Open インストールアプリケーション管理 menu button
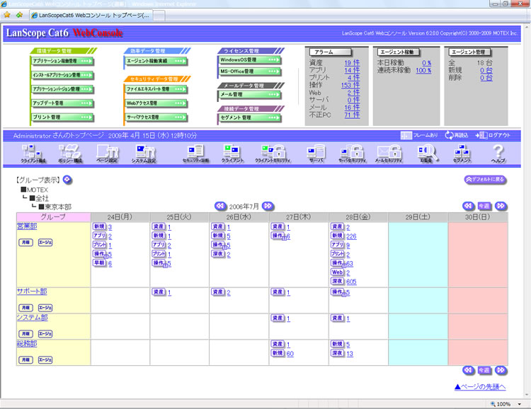531x409 pixels. tap(62, 75)
